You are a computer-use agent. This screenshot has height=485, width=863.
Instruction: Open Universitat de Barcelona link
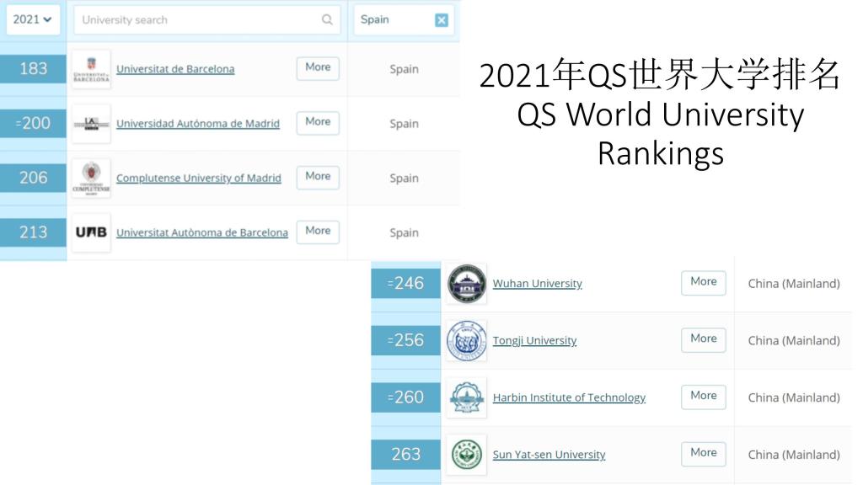175,69
